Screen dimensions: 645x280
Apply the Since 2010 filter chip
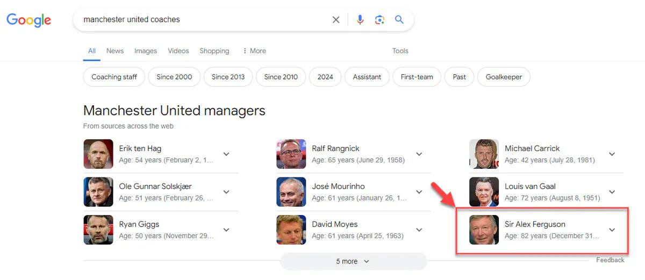point(281,77)
